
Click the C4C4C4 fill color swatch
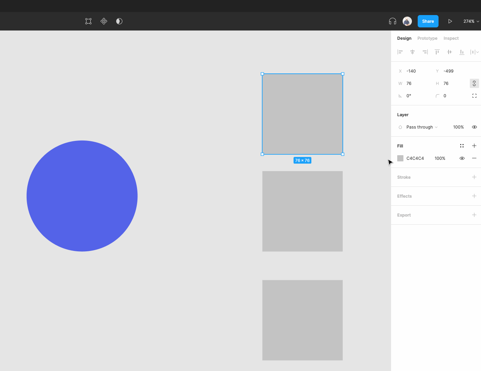tap(400, 158)
